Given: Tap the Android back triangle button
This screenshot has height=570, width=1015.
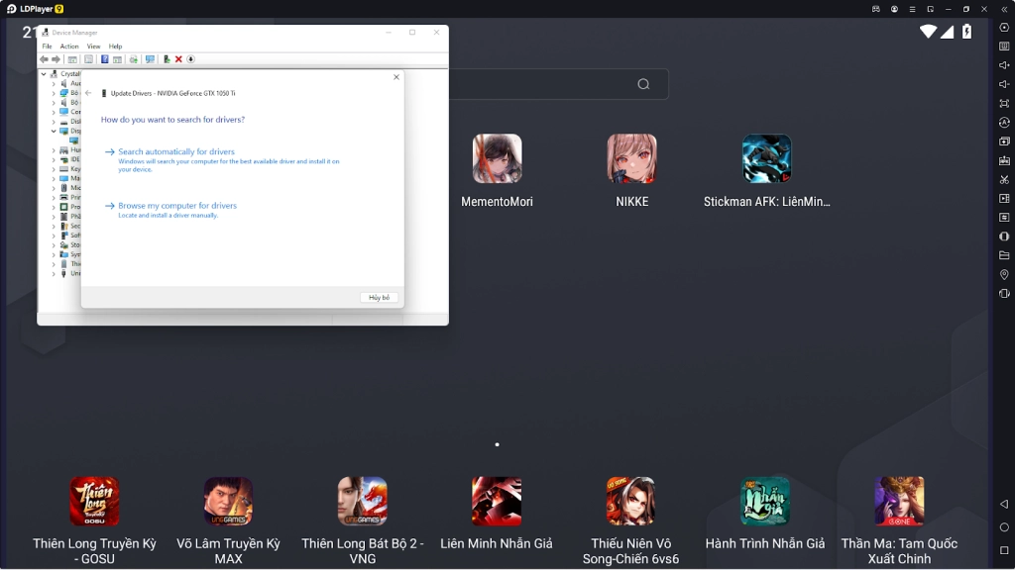Looking at the screenshot, I should point(1004,504).
